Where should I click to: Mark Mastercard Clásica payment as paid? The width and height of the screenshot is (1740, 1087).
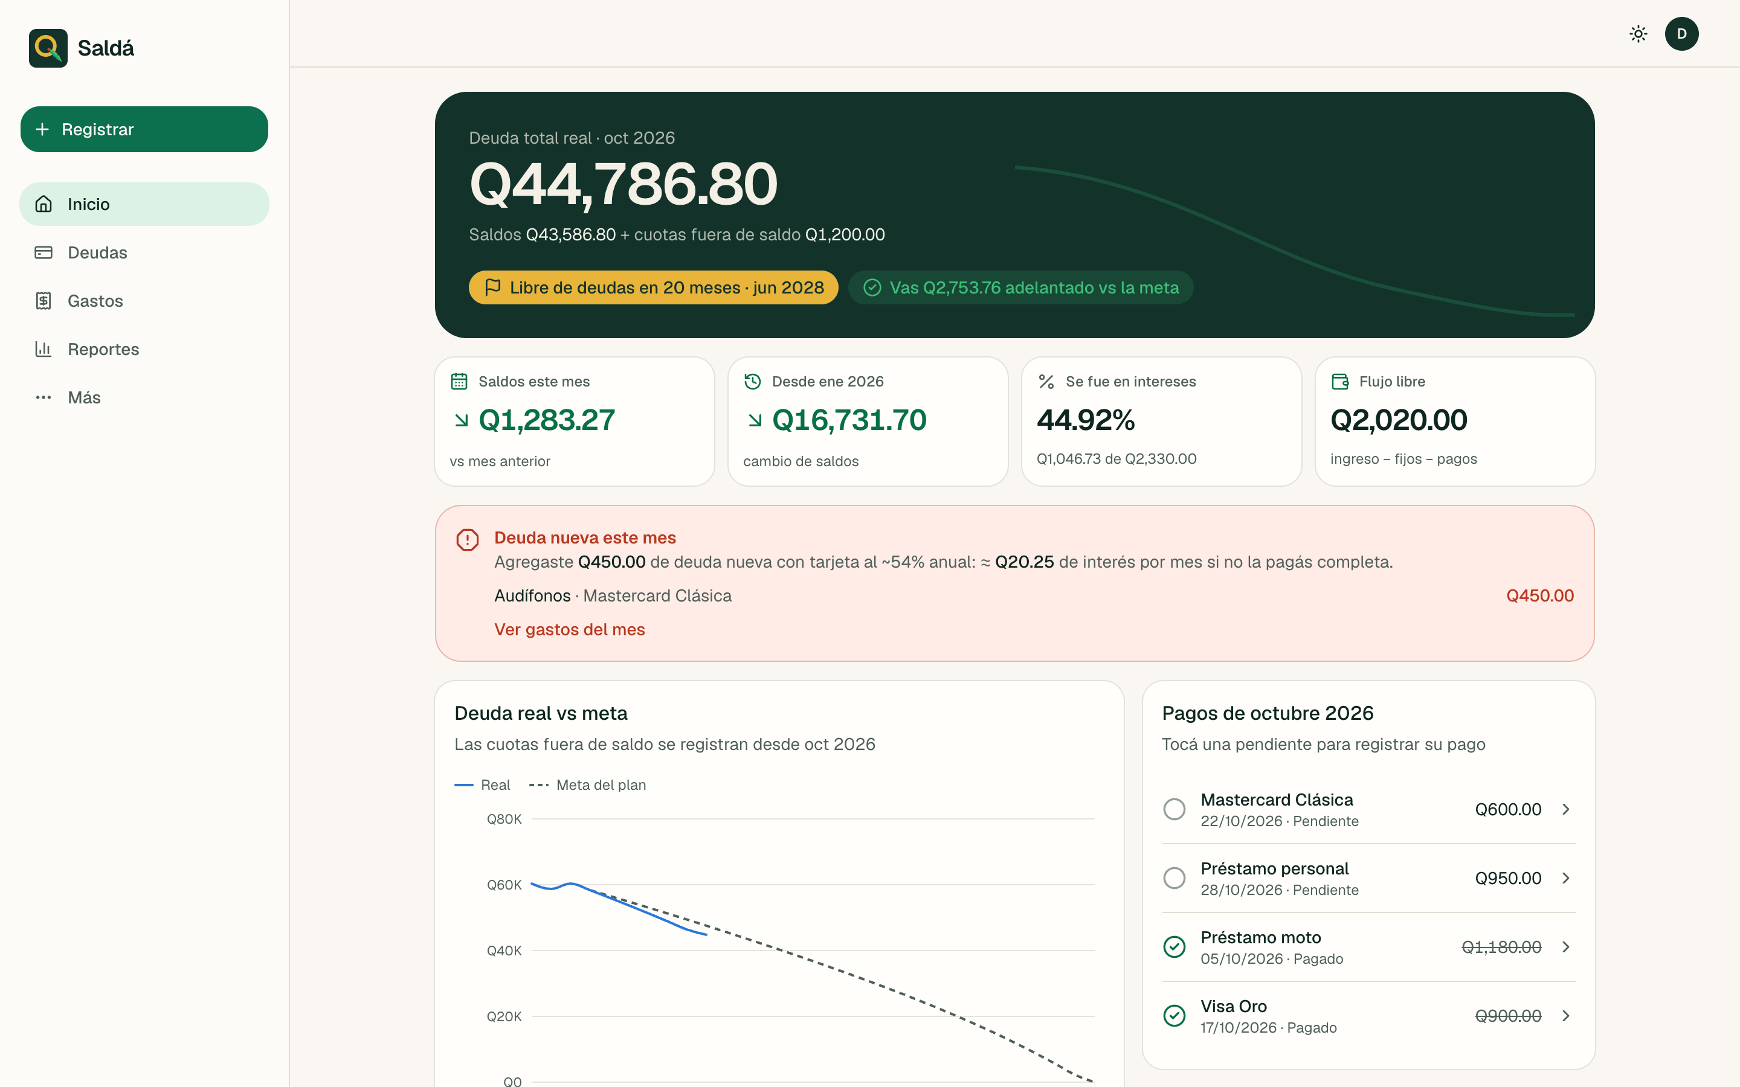[1174, 809]
